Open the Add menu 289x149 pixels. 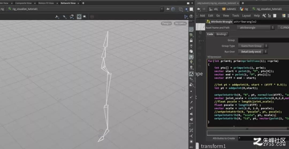coord(202,16)
